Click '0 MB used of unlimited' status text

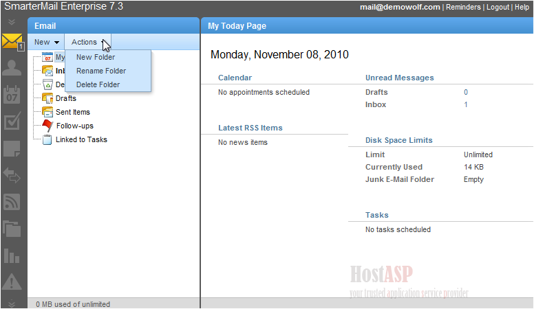73,304
